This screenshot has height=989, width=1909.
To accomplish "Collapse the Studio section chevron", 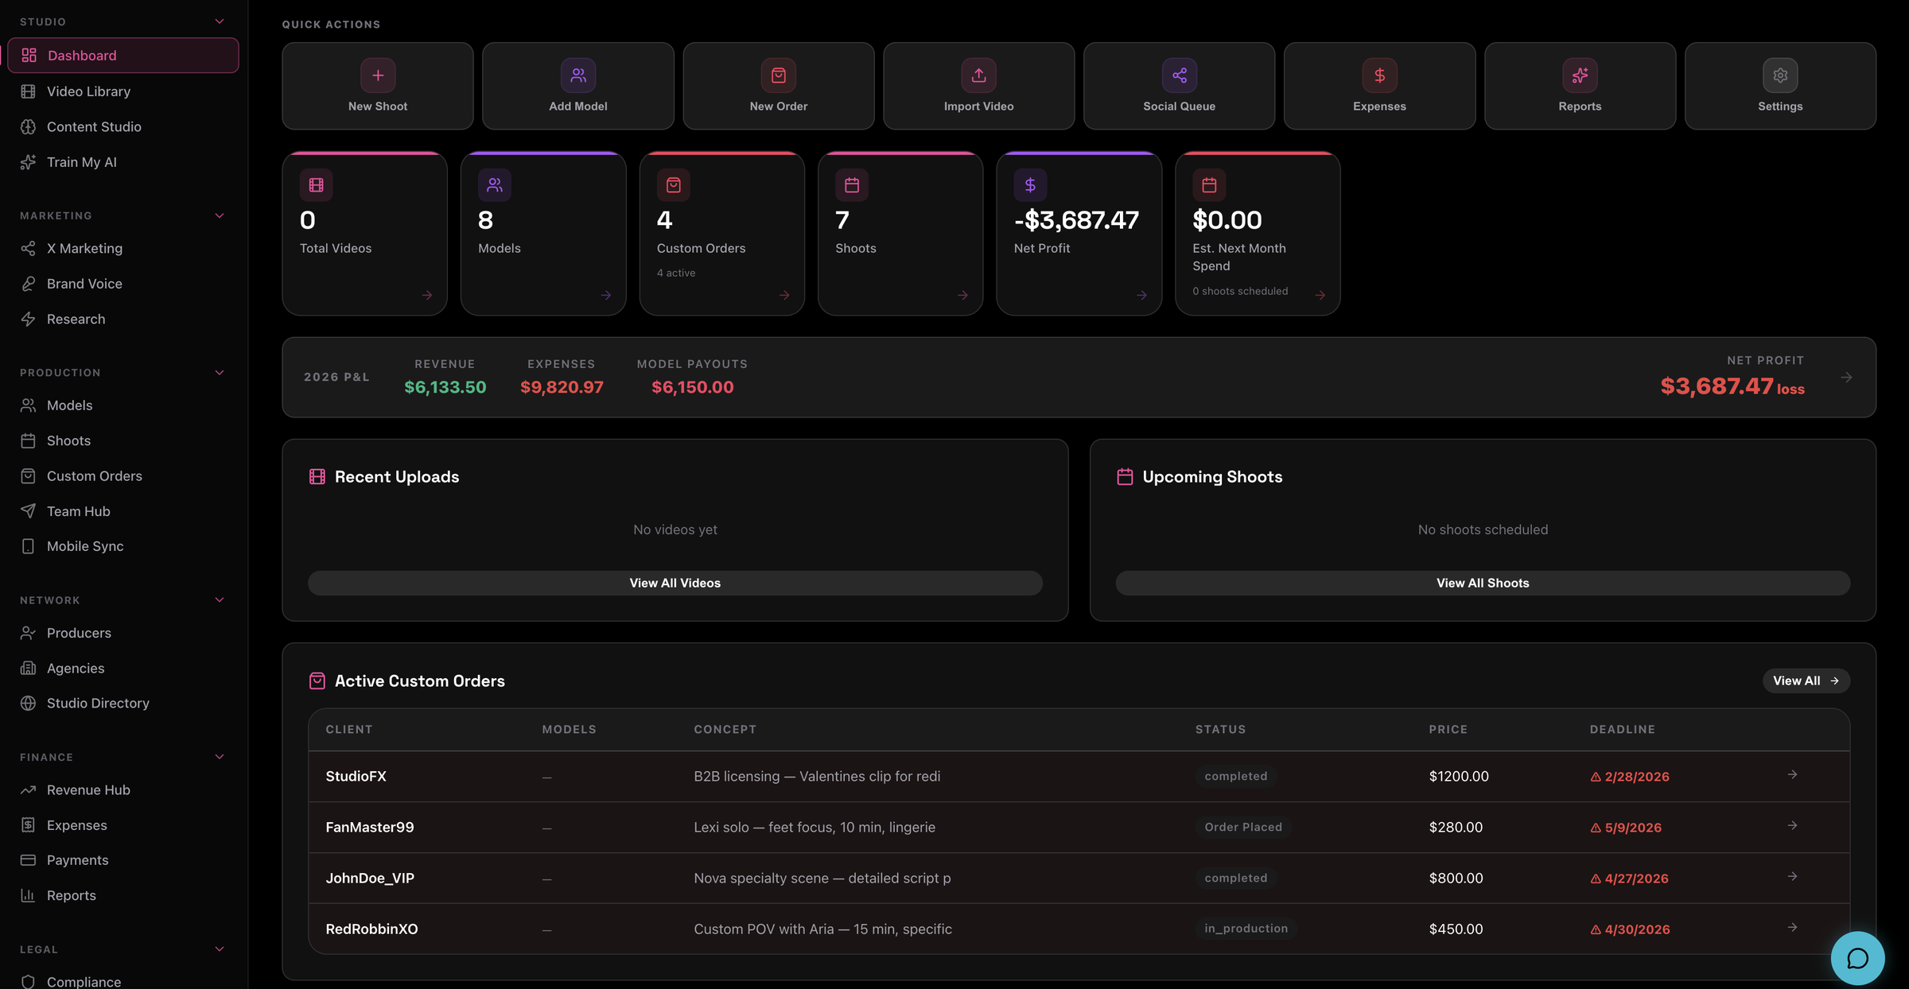I will (220, 21).
